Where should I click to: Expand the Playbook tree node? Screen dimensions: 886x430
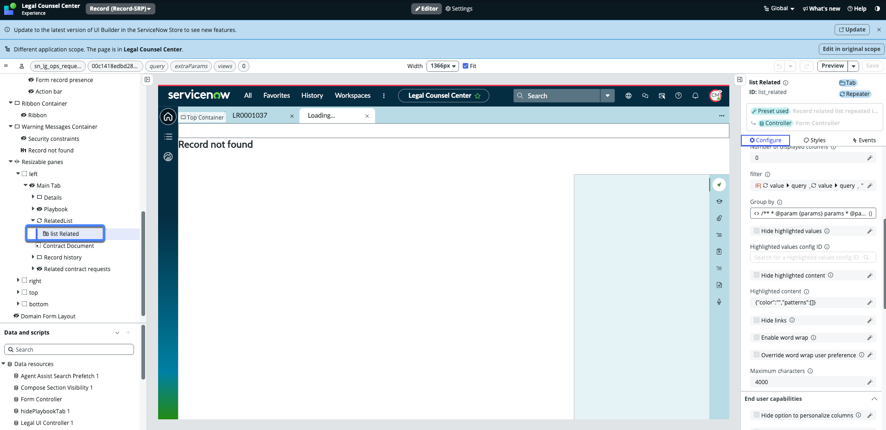point(33,209)
